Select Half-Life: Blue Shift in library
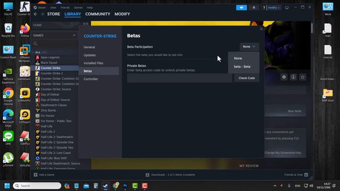 pos(54,158)
